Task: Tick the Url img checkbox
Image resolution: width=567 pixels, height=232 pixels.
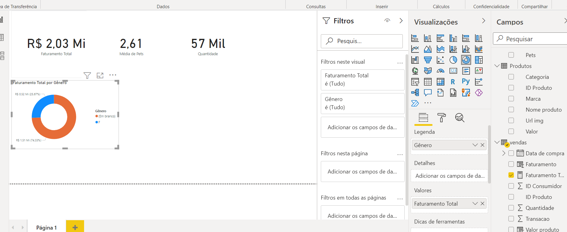Action: [511, 120]
